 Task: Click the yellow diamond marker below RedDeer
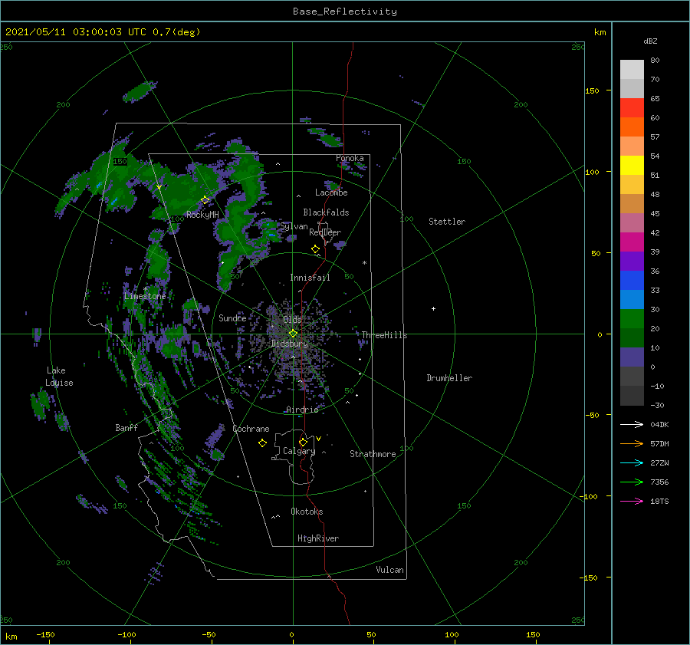(x=315, y=249)
